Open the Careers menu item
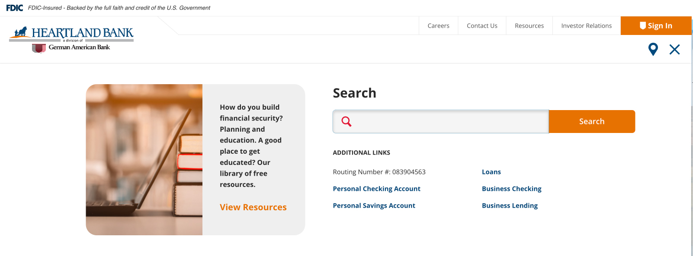Screen dimensions: 693x256 coord(438,26)
